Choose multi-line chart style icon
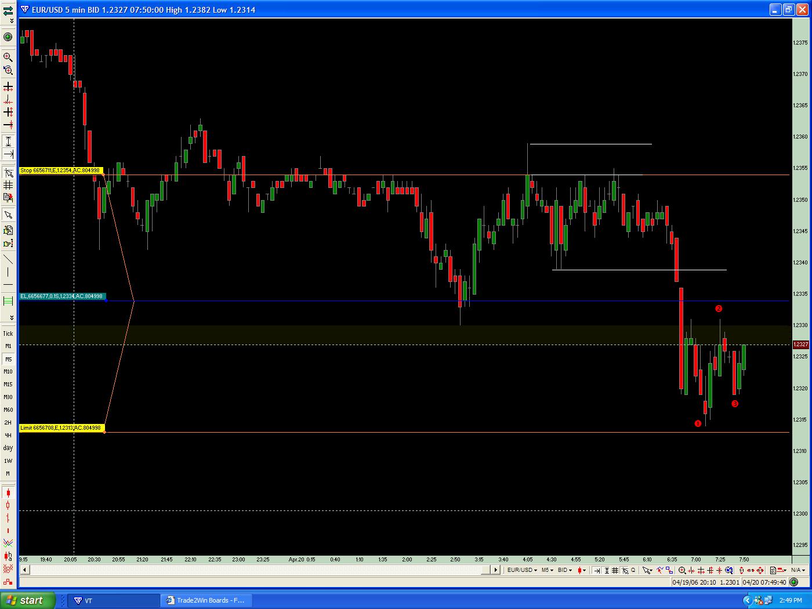The width and height of the screenshot is (812, 609). pyautogui.click(x=8, y=543)
